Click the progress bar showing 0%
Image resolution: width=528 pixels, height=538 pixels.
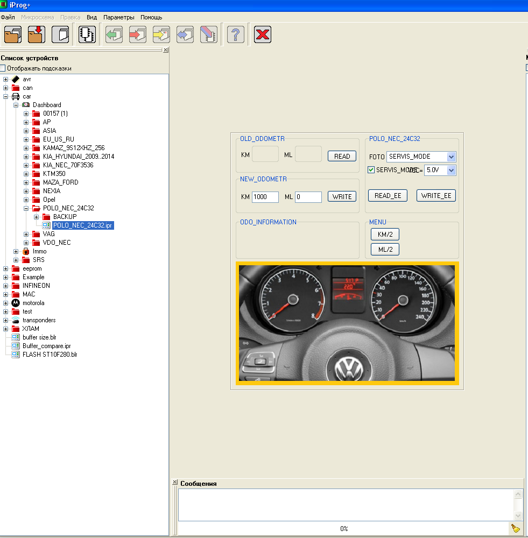343,529
